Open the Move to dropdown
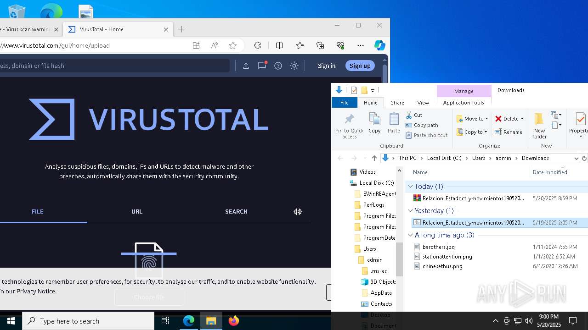The height and width of the screenshot is (330, 588). coord(472,119)
